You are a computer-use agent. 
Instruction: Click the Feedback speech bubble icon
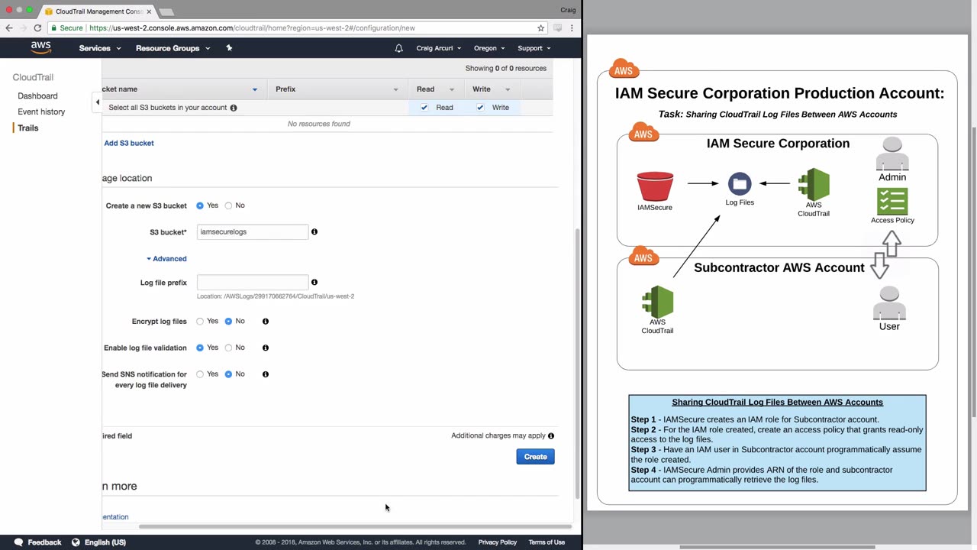pyautogui.click(x=18, y=542)
